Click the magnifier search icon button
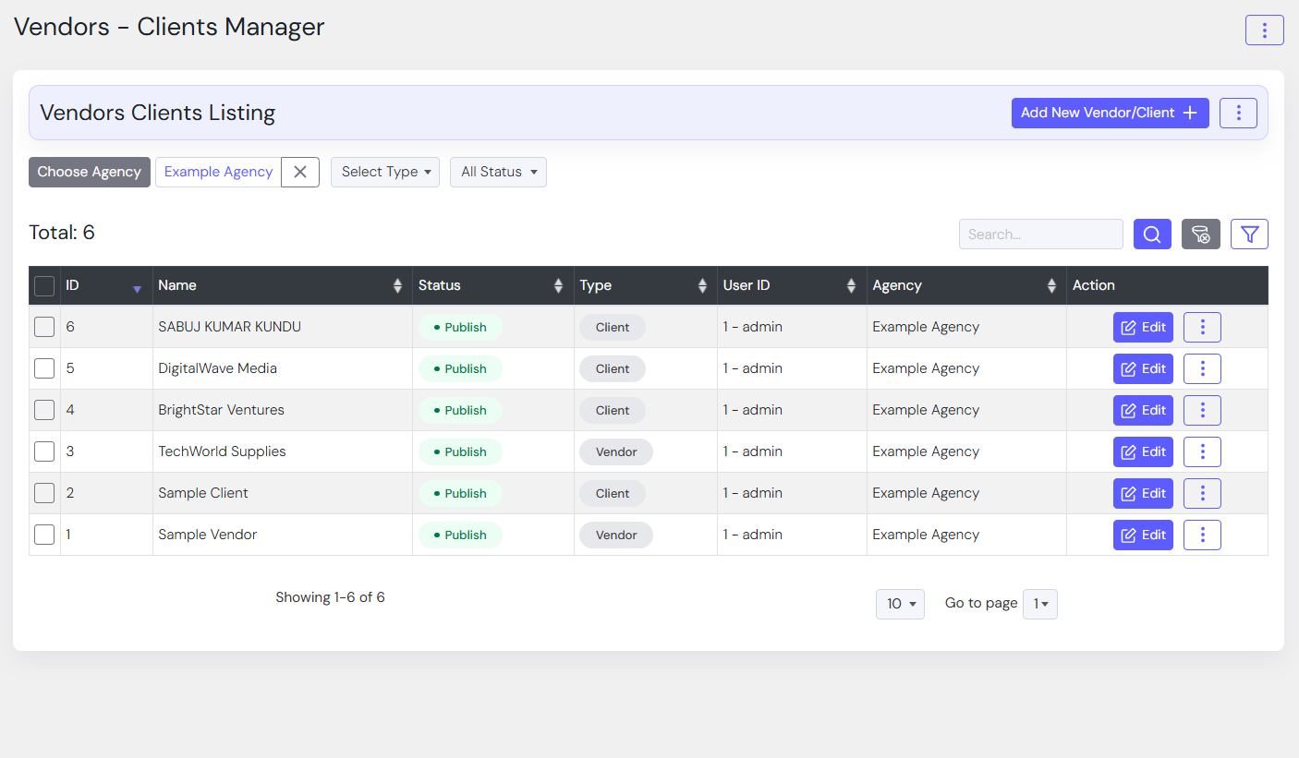This screenshot has width=1299, height=758. [x=1152, y=235]
